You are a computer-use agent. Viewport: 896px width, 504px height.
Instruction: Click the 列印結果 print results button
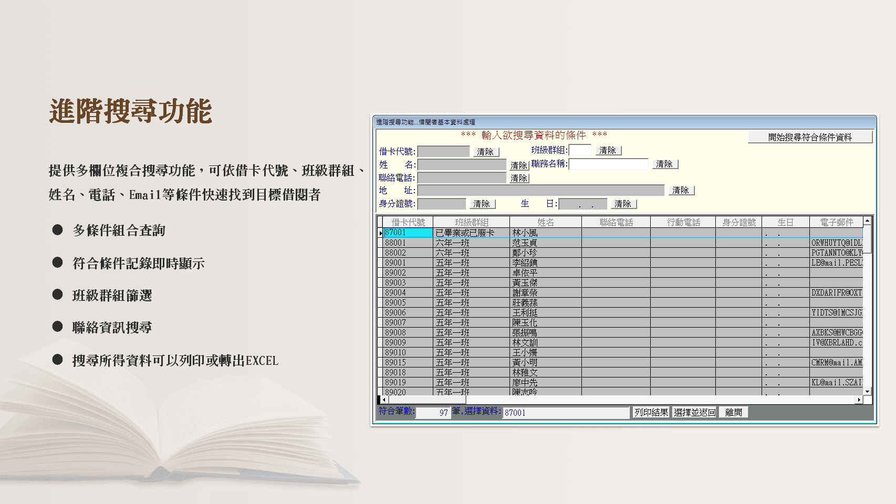pyautogui.click(x=650, y=412)
